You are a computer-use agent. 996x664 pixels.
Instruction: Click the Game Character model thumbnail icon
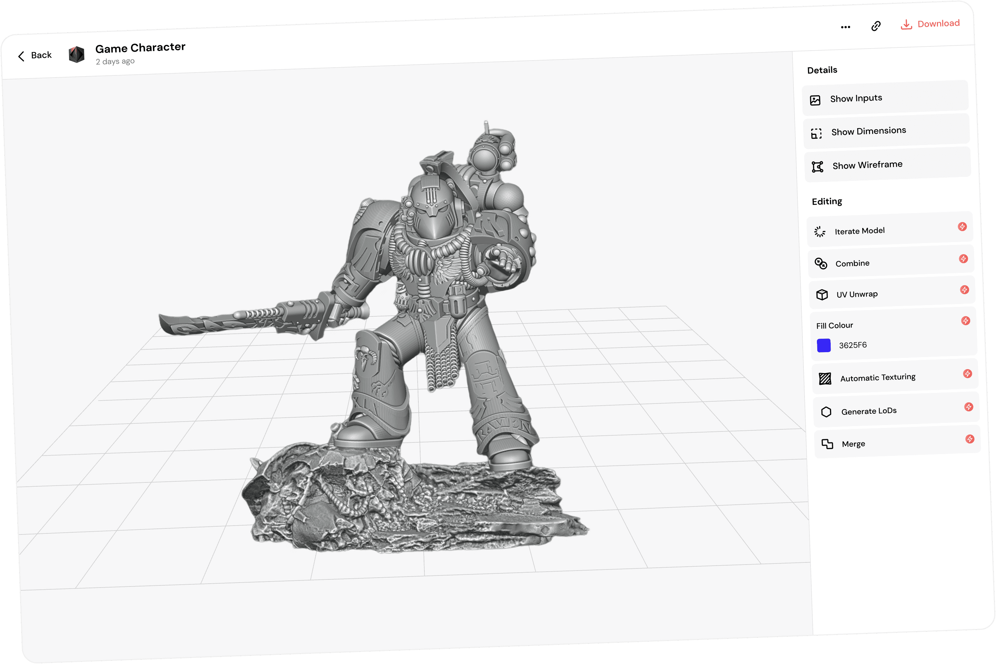pos(77,55)
